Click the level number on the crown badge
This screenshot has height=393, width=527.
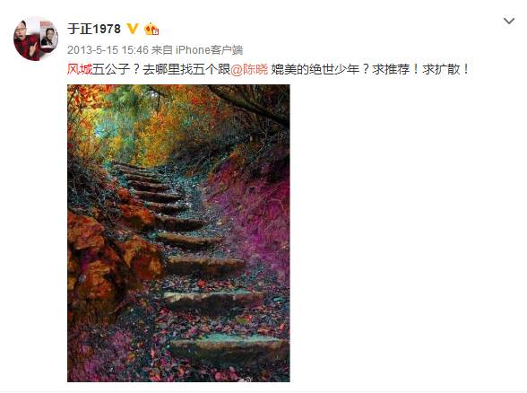tap(156, 32)
